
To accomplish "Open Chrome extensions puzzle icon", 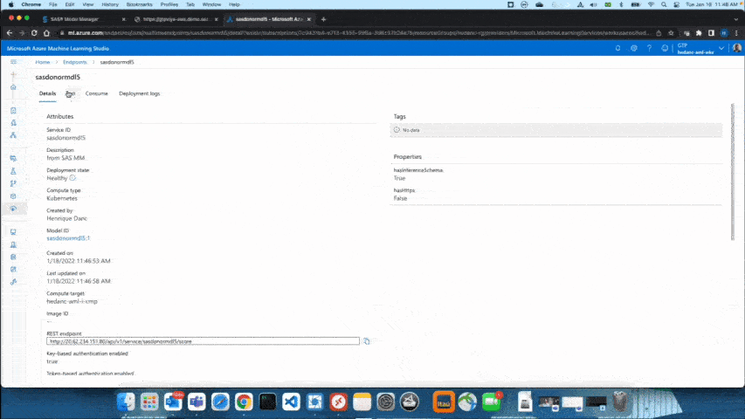I will (699, 33).
